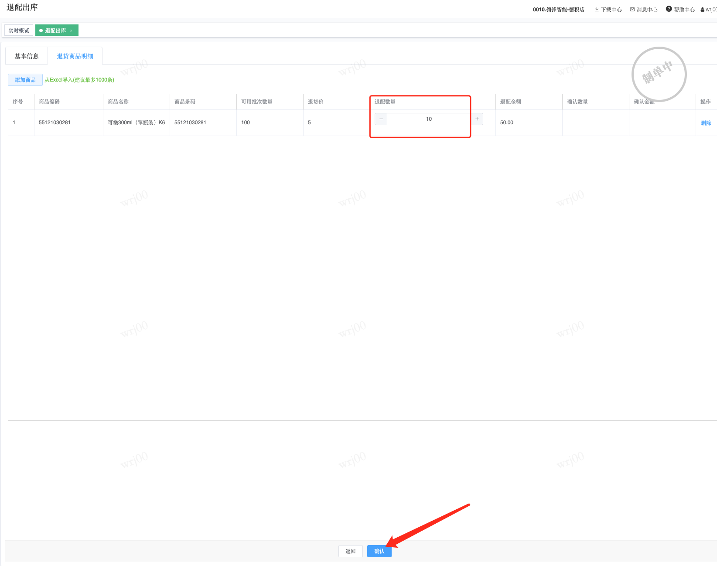Close the 退配出库 tab

[x=71, y=31]
